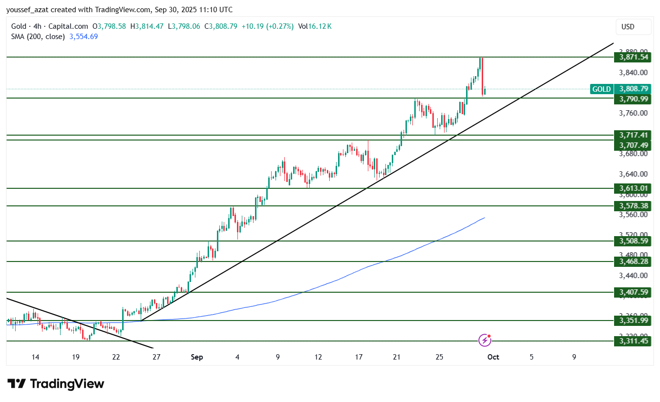The width and height of the screenshot is (660, 402).
Task: Select the 3,351.99 price level label
Action: pyautogui.click(x=634, y=321)
